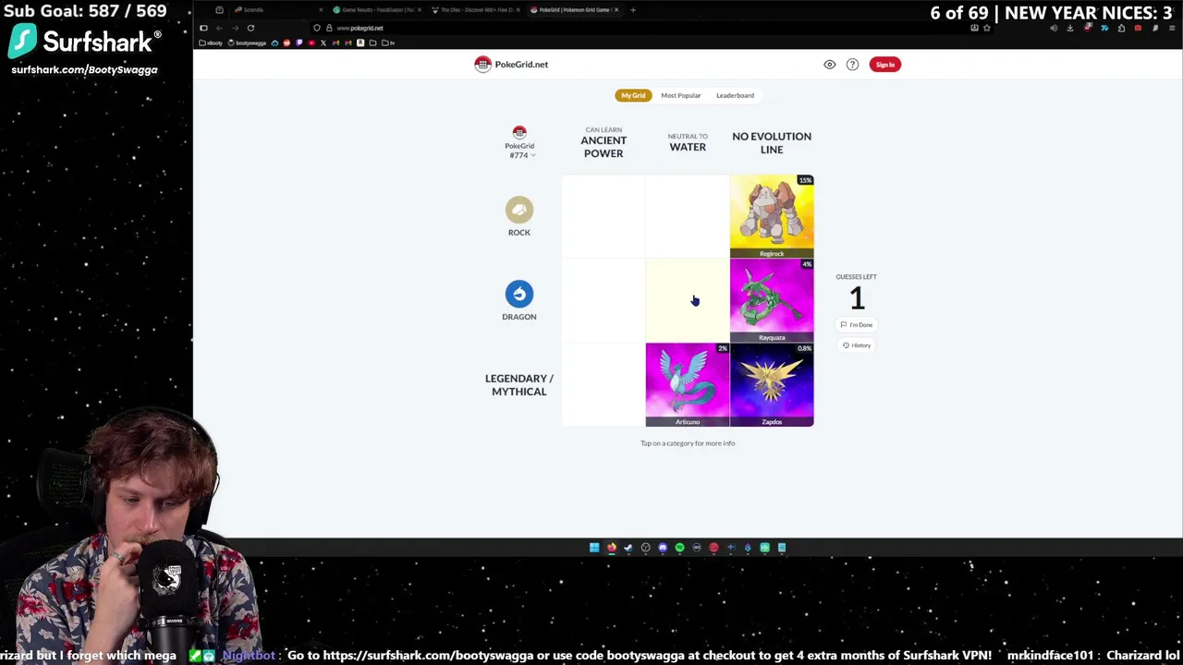Open the browser downloads icon

pos(1070,28)
